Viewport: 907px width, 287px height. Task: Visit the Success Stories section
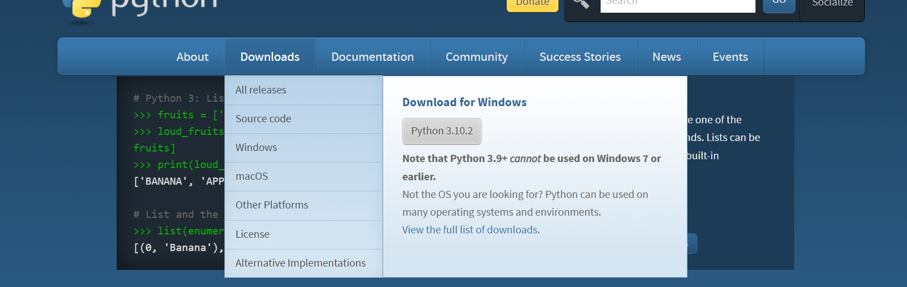point(580,57)
